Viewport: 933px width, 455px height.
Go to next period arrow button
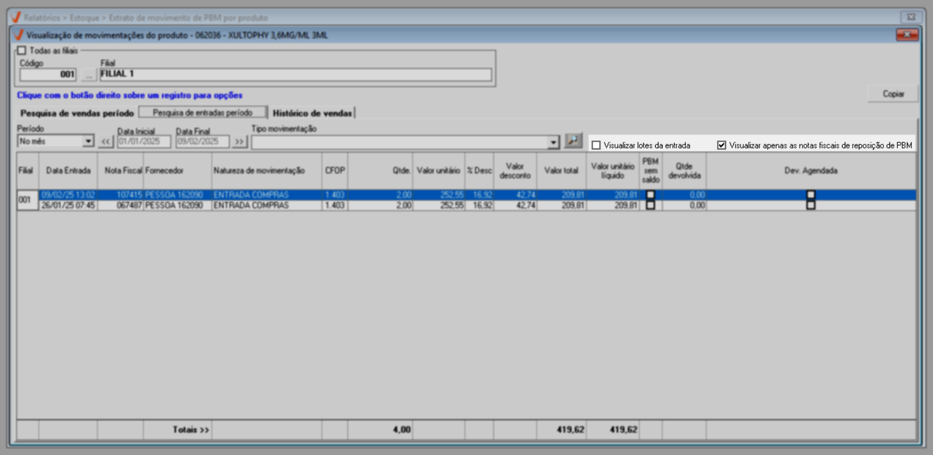239,142
